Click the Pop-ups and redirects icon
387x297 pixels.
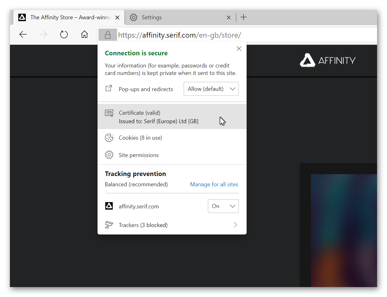coord(109,89)
